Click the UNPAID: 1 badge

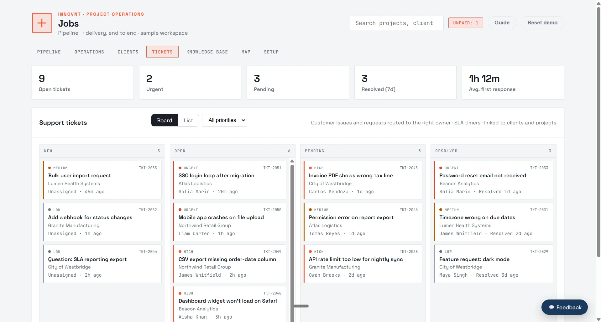(466, 23)
